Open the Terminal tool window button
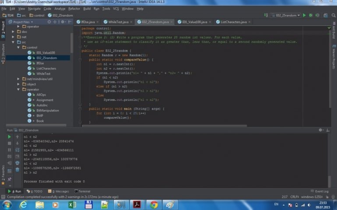The image size is (337, 210). [x=82, y=191]
